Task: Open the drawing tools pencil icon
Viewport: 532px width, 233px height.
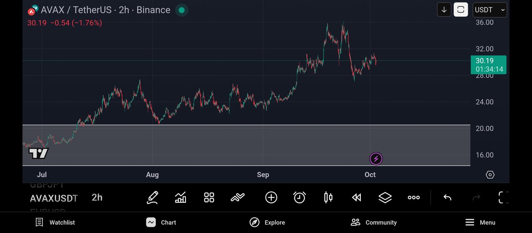Action: 153,198
